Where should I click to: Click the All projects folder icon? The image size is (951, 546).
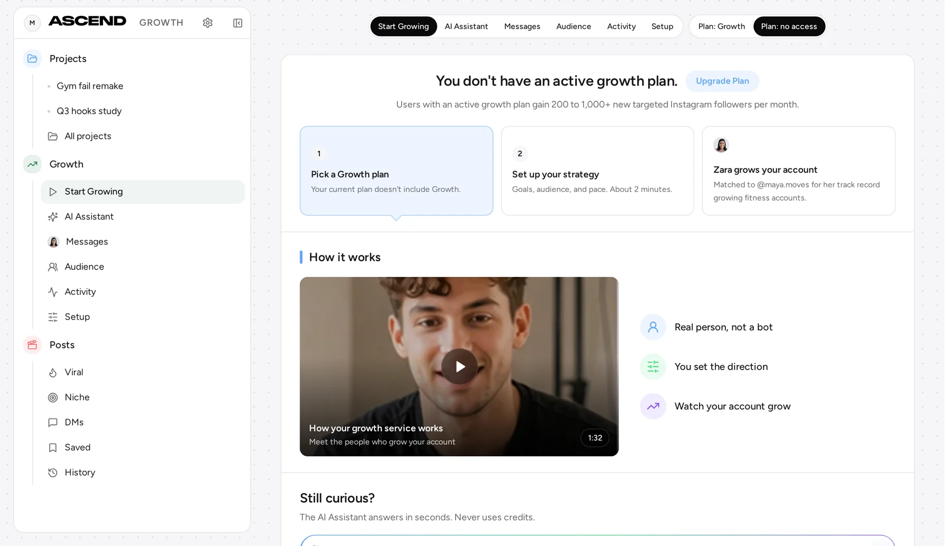[53, 136]
